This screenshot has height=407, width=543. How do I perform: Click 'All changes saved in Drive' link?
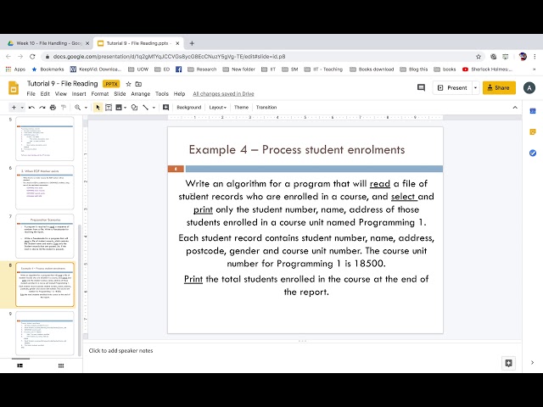223,94
